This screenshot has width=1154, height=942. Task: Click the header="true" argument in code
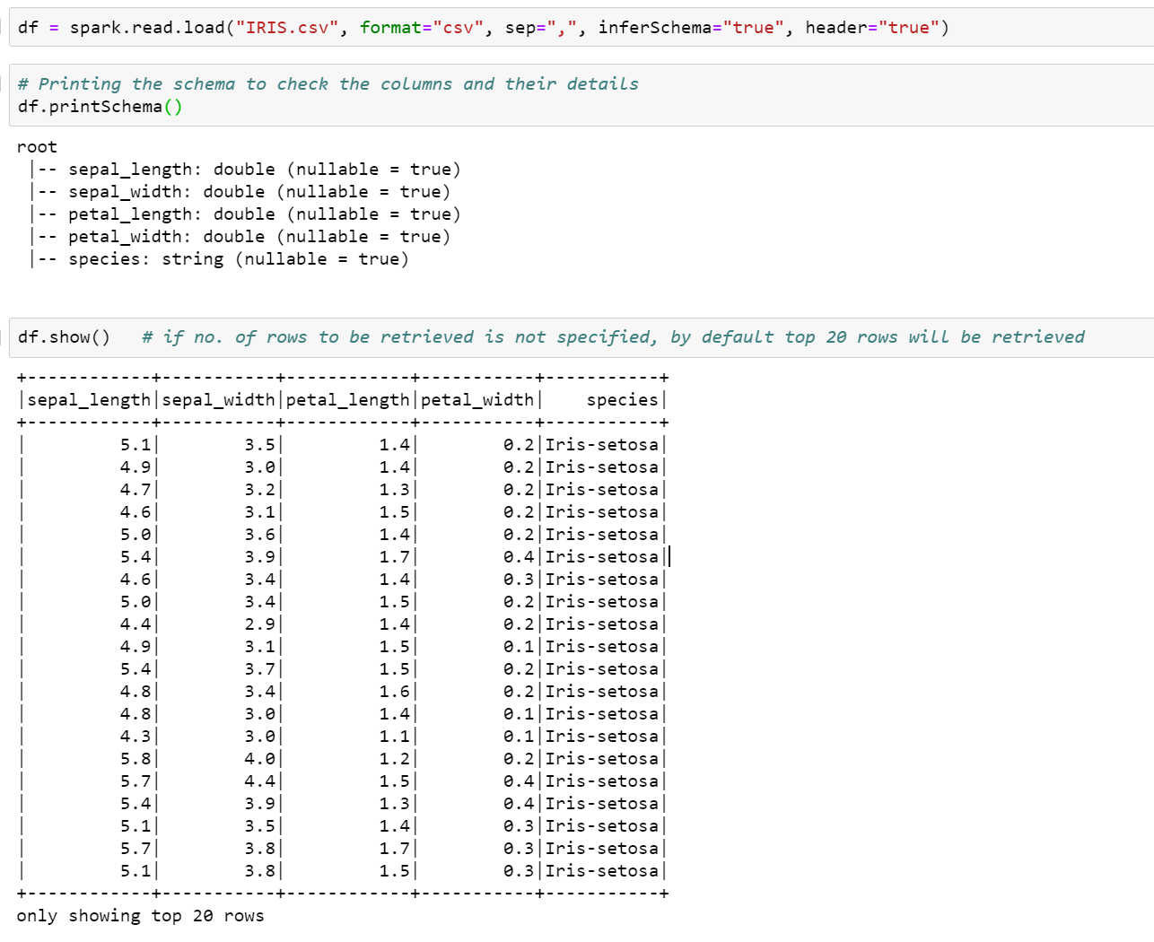tap(872, 28)
